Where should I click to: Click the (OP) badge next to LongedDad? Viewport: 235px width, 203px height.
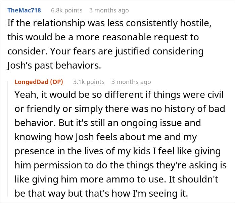pos(56,82)
